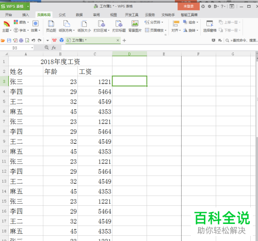Click the open folder icon in quick toolbar
Screen dimensions: 258x241
3,40
